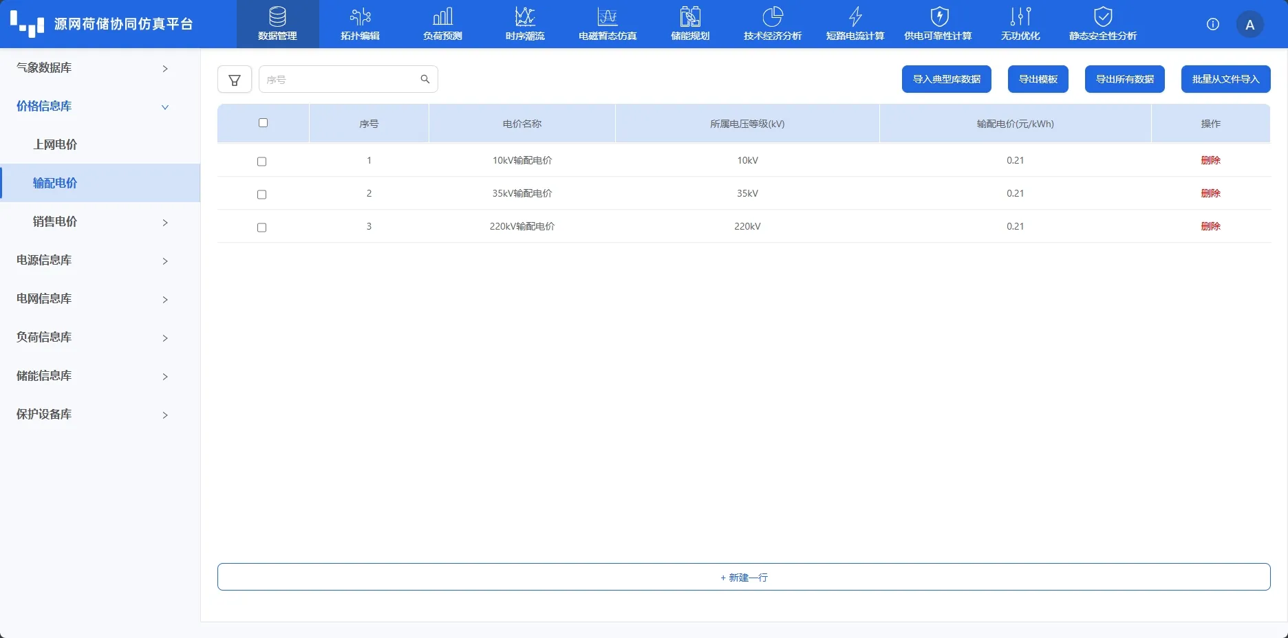
Task: Click the 35kV voltage level cell
Action: [x=747, y=193]
